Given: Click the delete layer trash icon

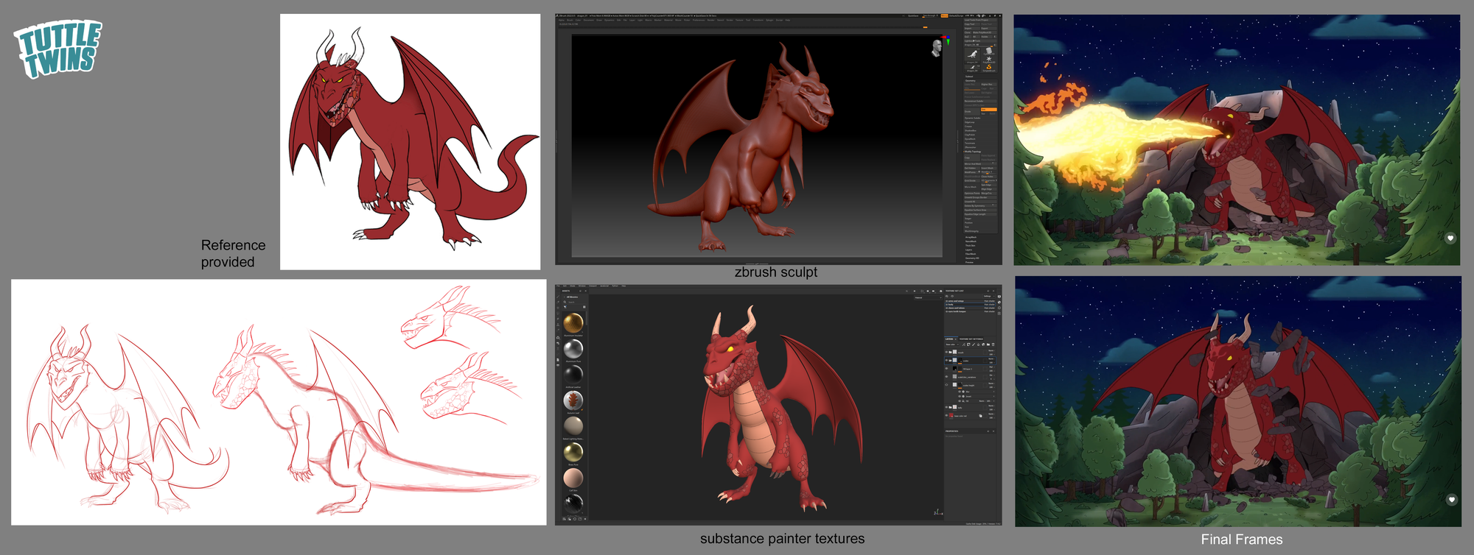Looking at the screenshot, I should click(993, 344).
